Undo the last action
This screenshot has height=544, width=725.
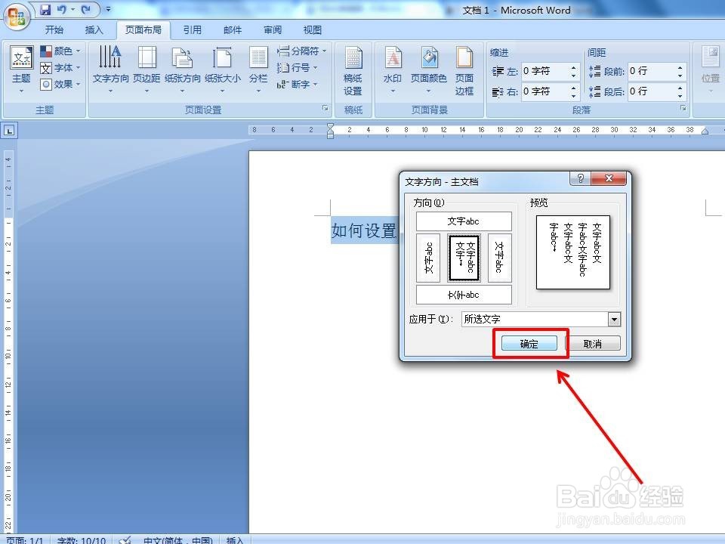[61, 9]
